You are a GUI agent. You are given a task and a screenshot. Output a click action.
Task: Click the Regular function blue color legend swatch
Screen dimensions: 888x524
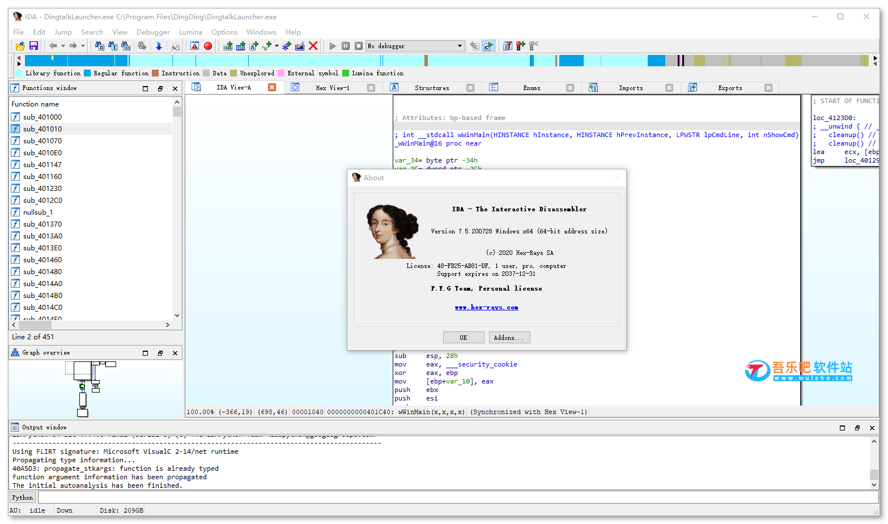87,73
